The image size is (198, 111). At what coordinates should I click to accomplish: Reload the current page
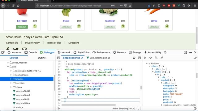[x=13, y=6]
